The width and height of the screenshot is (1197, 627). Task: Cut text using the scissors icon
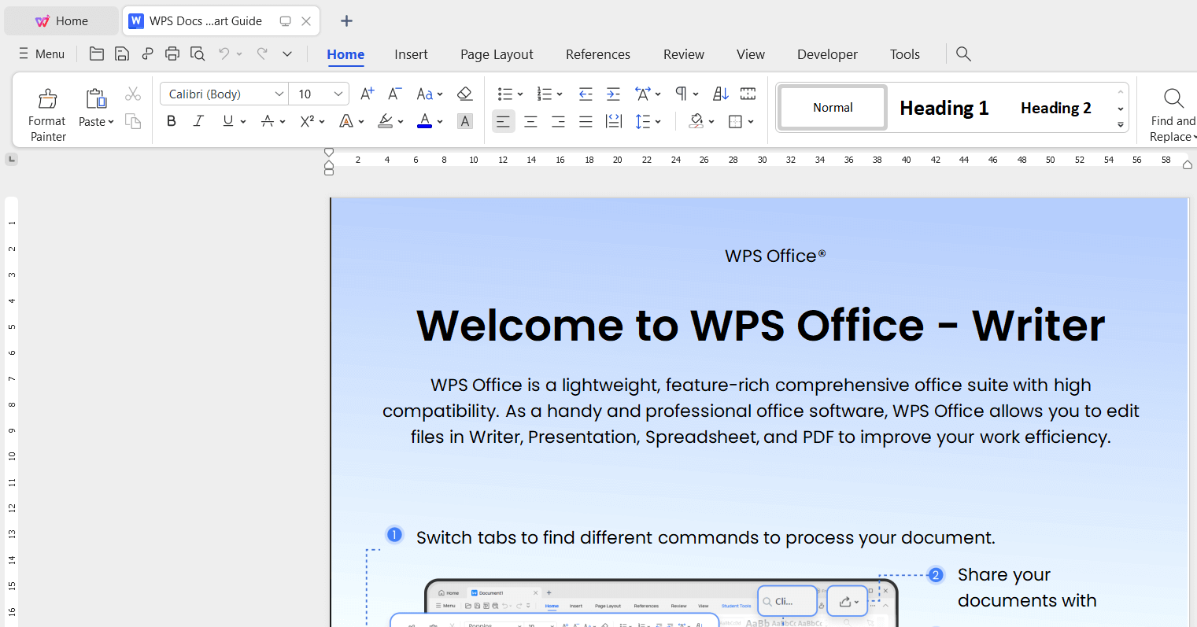tap(133, 93)
